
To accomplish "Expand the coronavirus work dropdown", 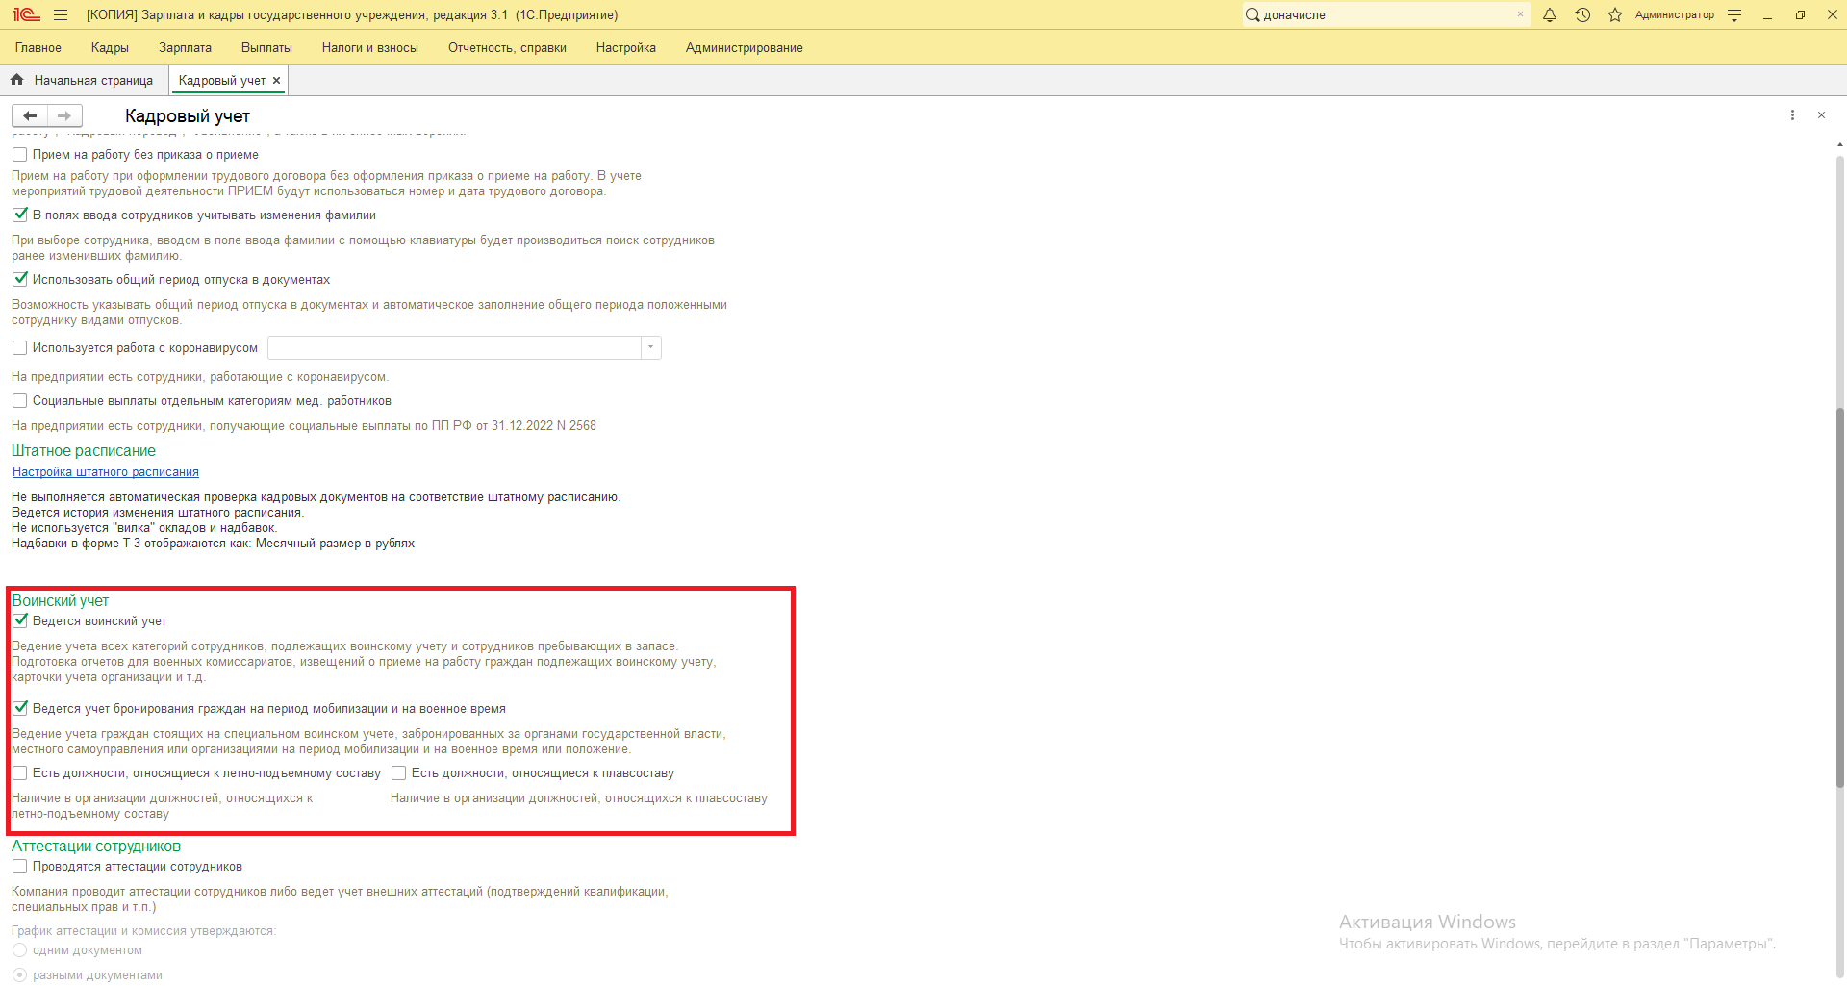I will tap(651, 347).
